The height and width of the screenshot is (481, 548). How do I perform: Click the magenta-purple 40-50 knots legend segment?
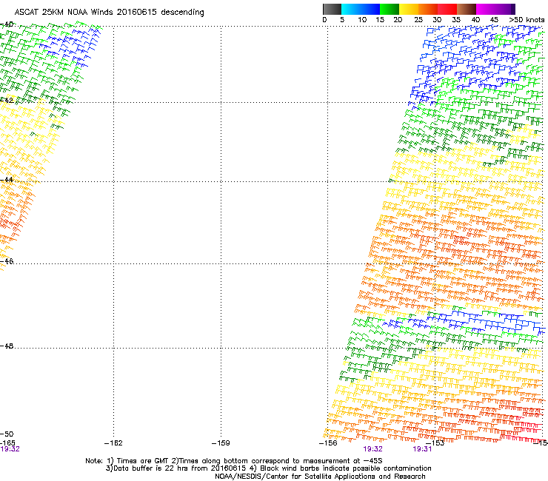[495, 9]
